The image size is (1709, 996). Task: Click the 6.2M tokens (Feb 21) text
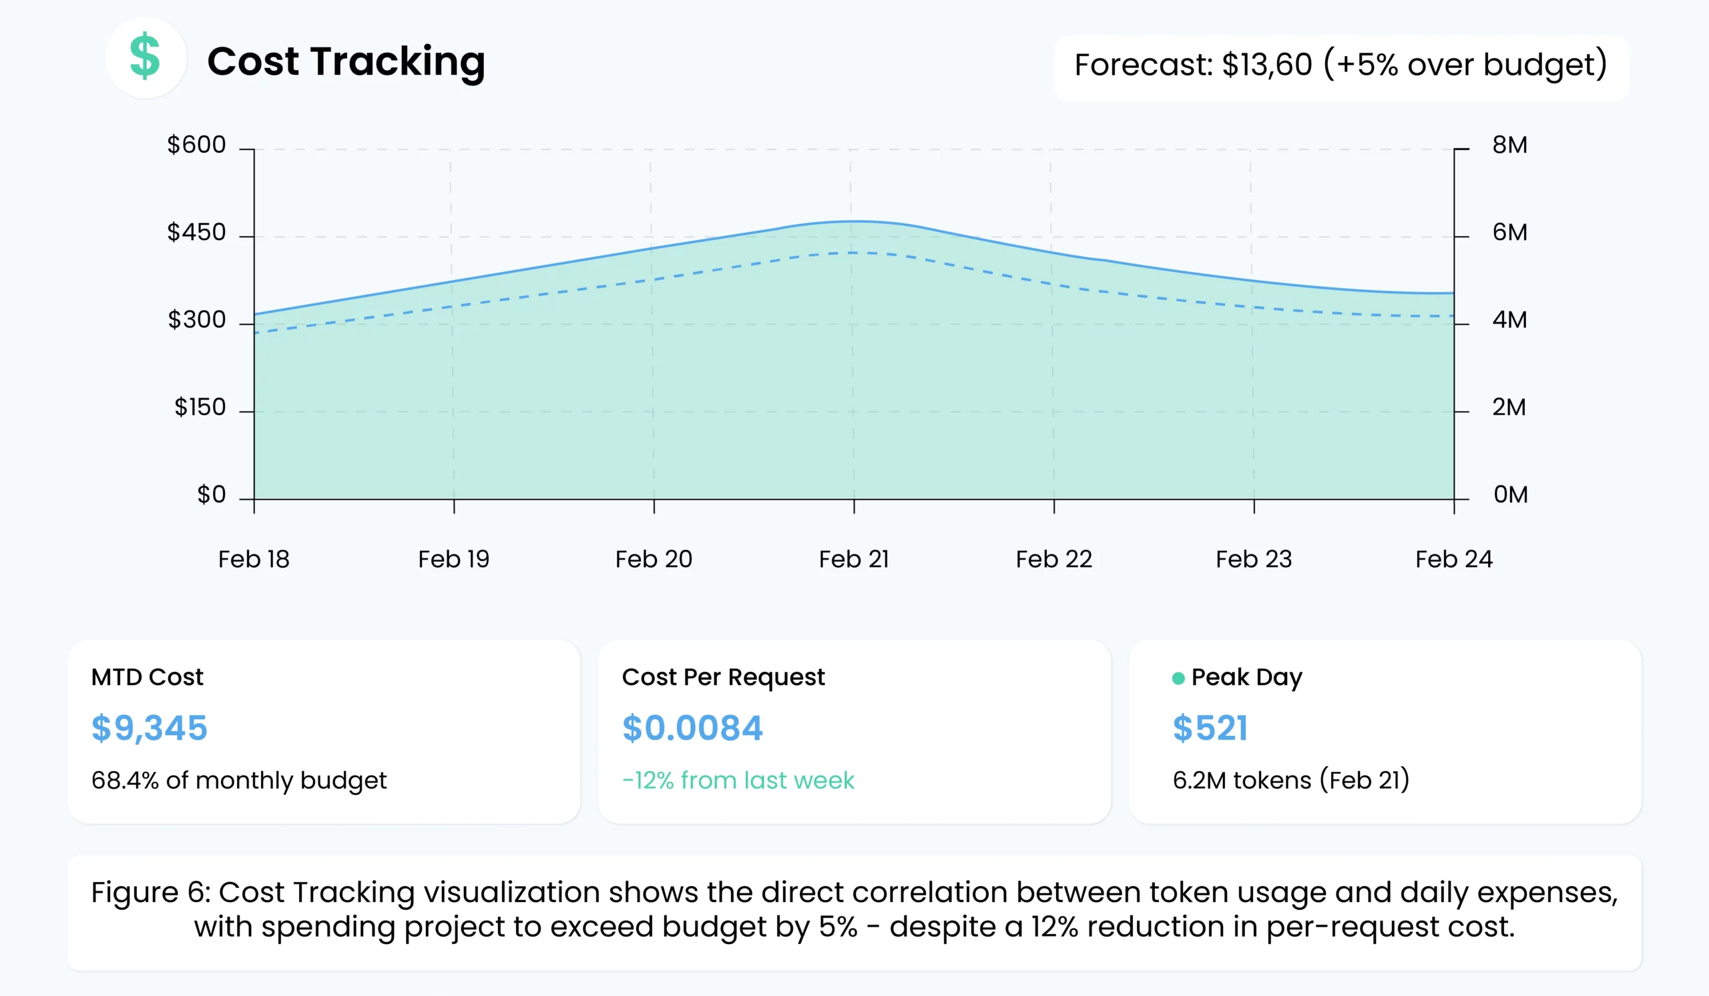(x=1290, y=781)
